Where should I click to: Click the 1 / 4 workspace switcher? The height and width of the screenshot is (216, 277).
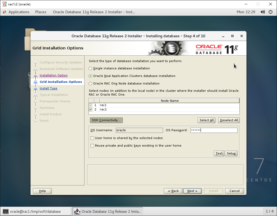pyautogui.click(x=270, y=211)
